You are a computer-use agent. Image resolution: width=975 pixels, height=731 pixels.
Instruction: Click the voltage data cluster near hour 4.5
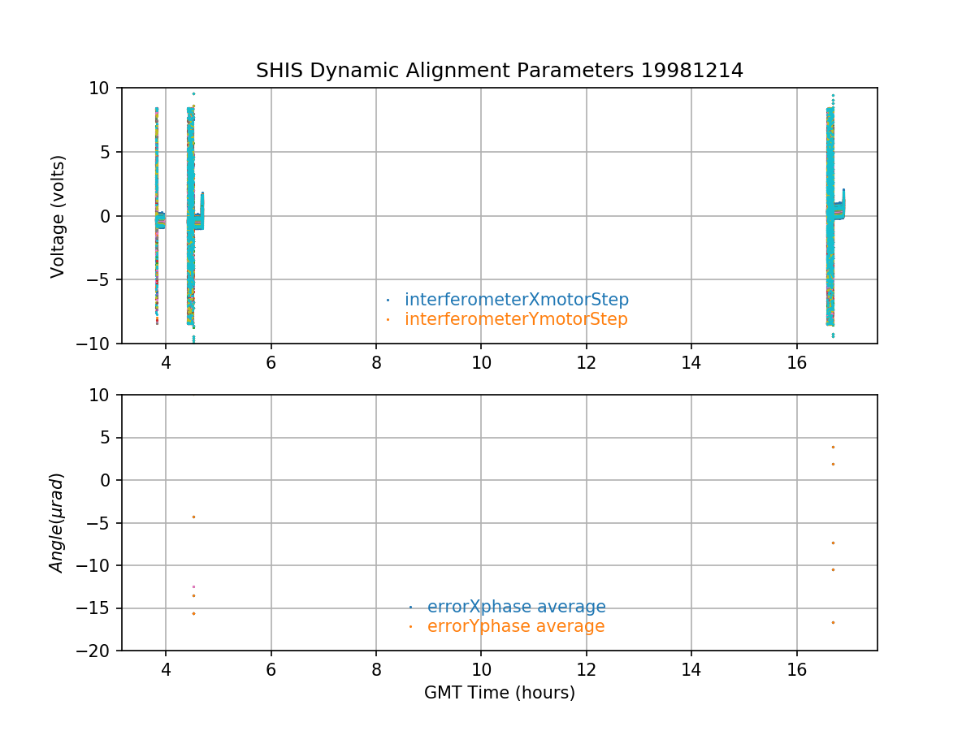pyautogui.click(x=191, y=216)
